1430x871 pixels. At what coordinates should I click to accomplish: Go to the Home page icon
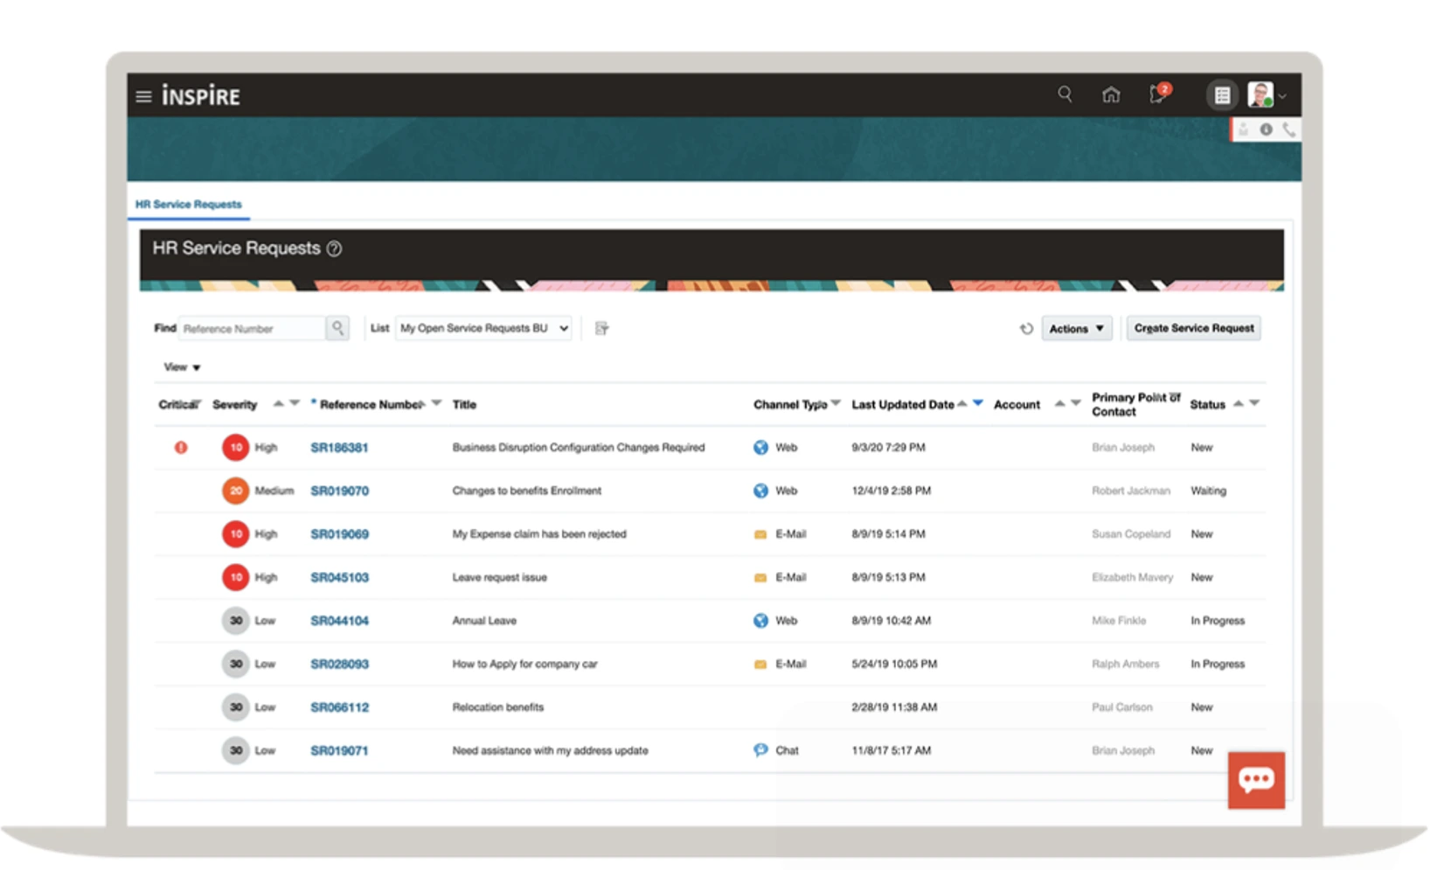click(1110, 94)
